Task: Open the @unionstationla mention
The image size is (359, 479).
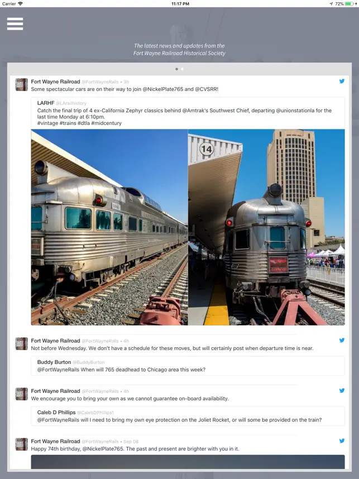Action: click(x=295, y=111)
